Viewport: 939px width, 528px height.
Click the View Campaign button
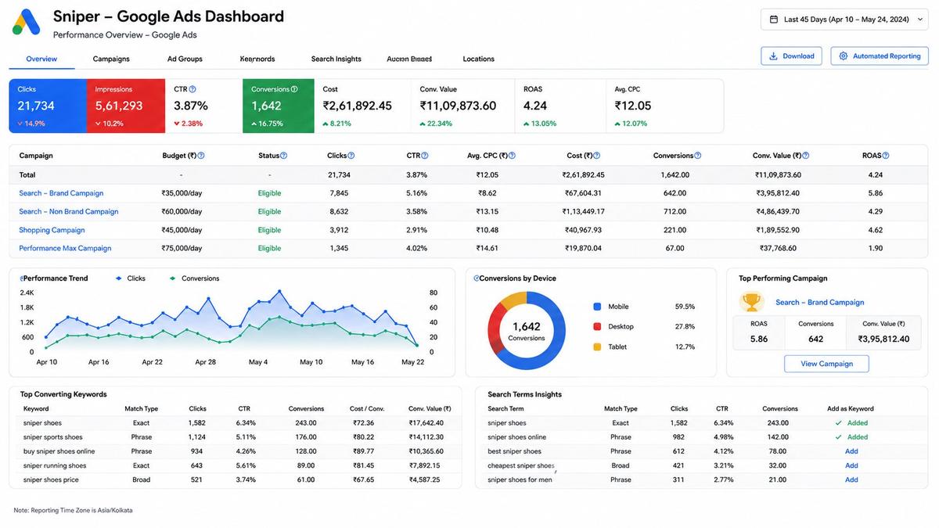826,364
